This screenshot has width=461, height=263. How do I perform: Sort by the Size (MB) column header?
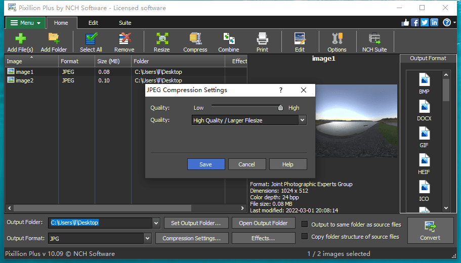click(x=113, y=61)
